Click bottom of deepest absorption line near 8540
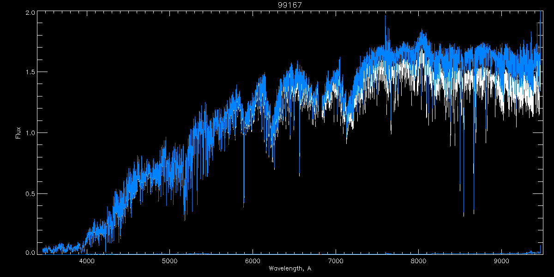 464,215
